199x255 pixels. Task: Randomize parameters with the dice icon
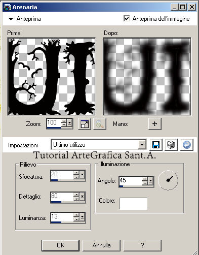point(171,145)
